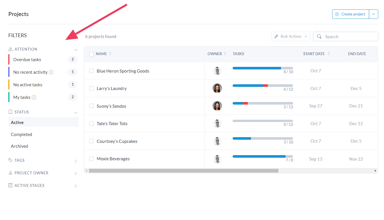Select the Moxie Beverages checkbox

pos(92,159)
